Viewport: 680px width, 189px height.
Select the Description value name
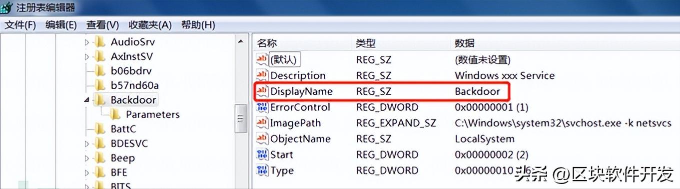click(298, 76)
